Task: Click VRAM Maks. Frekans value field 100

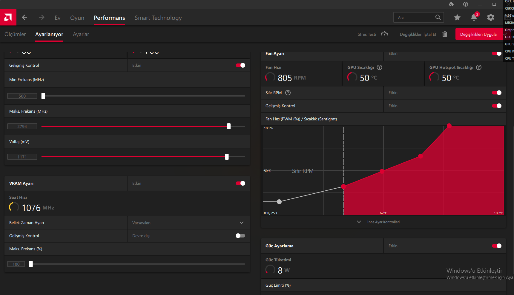Action: (16, 264)
